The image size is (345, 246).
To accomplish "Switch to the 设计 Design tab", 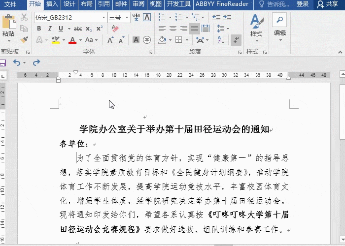I will pyautogui.click(x=69, y=4).
